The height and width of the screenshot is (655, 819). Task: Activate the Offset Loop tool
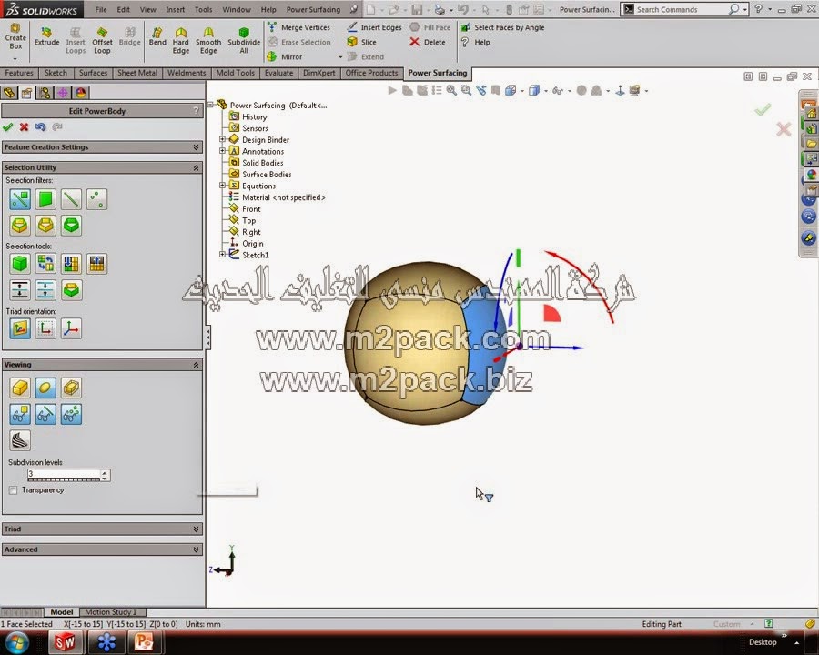(x=102, y=41)
